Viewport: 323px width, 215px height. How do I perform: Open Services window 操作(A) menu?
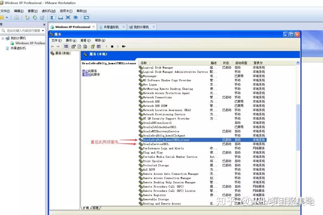coord(71,41)
